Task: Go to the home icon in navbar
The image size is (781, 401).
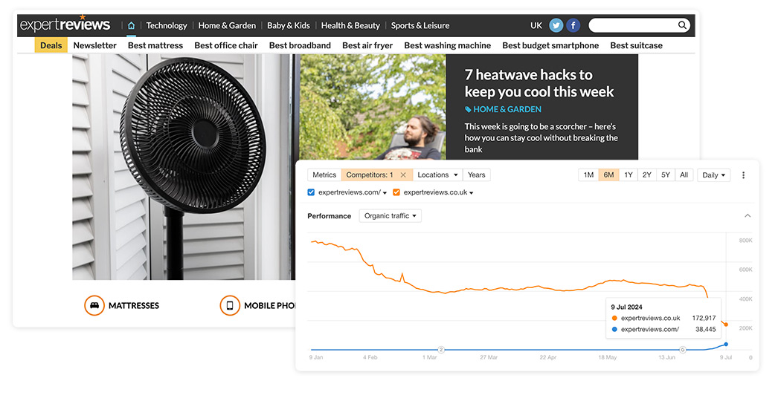Action: point(131,25)
